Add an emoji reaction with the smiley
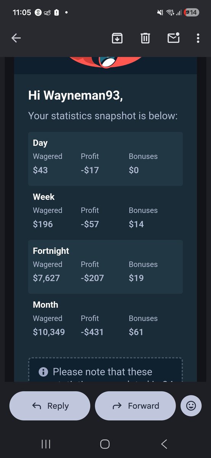Image resolution: width=211 pixels, height=458 pixels. 191,406
